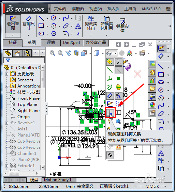The width and height of the screenshot is (175, 192).
Task: Open the 插入(I) menu
Action: [113, 9]
